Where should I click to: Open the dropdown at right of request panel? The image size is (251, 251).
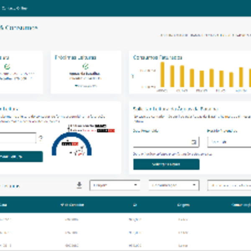pos(229,142)
